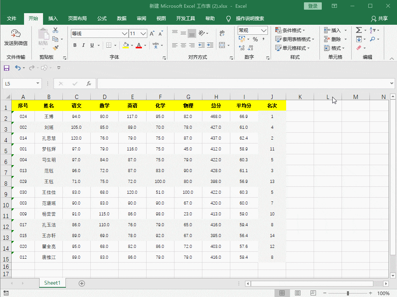Open the font name dropdown showing 等线
This screenshot has height=297, width=397.
click(124, 34)
